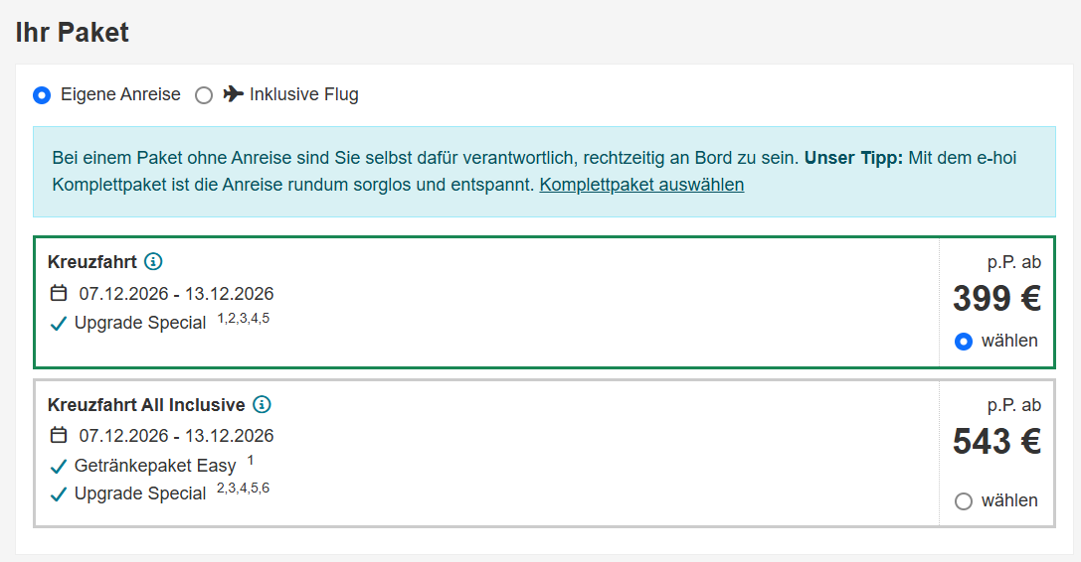Click the 399 € price
Screen dimensions: 1081x562
pos(996,299)
